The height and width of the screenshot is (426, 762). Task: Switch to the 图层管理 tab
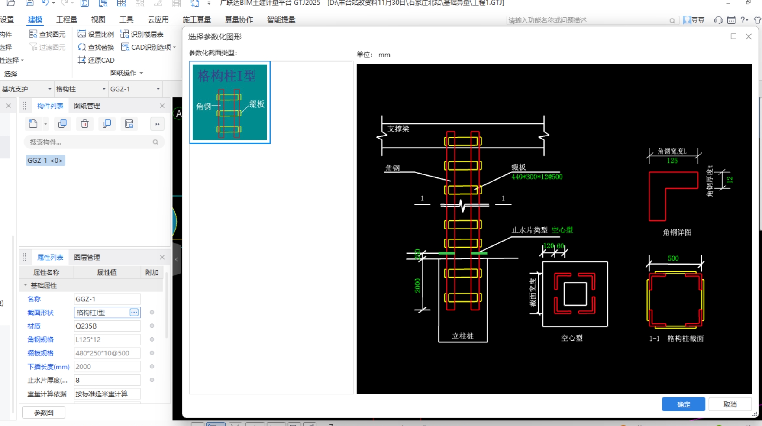coord(87,257)
